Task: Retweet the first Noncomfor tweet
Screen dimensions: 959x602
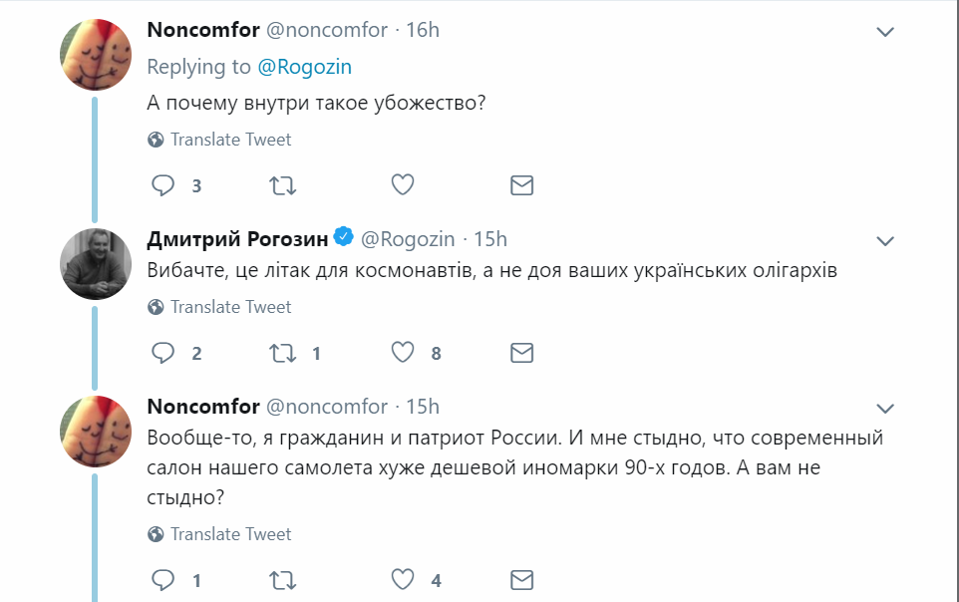Action: tap(282, 185)
